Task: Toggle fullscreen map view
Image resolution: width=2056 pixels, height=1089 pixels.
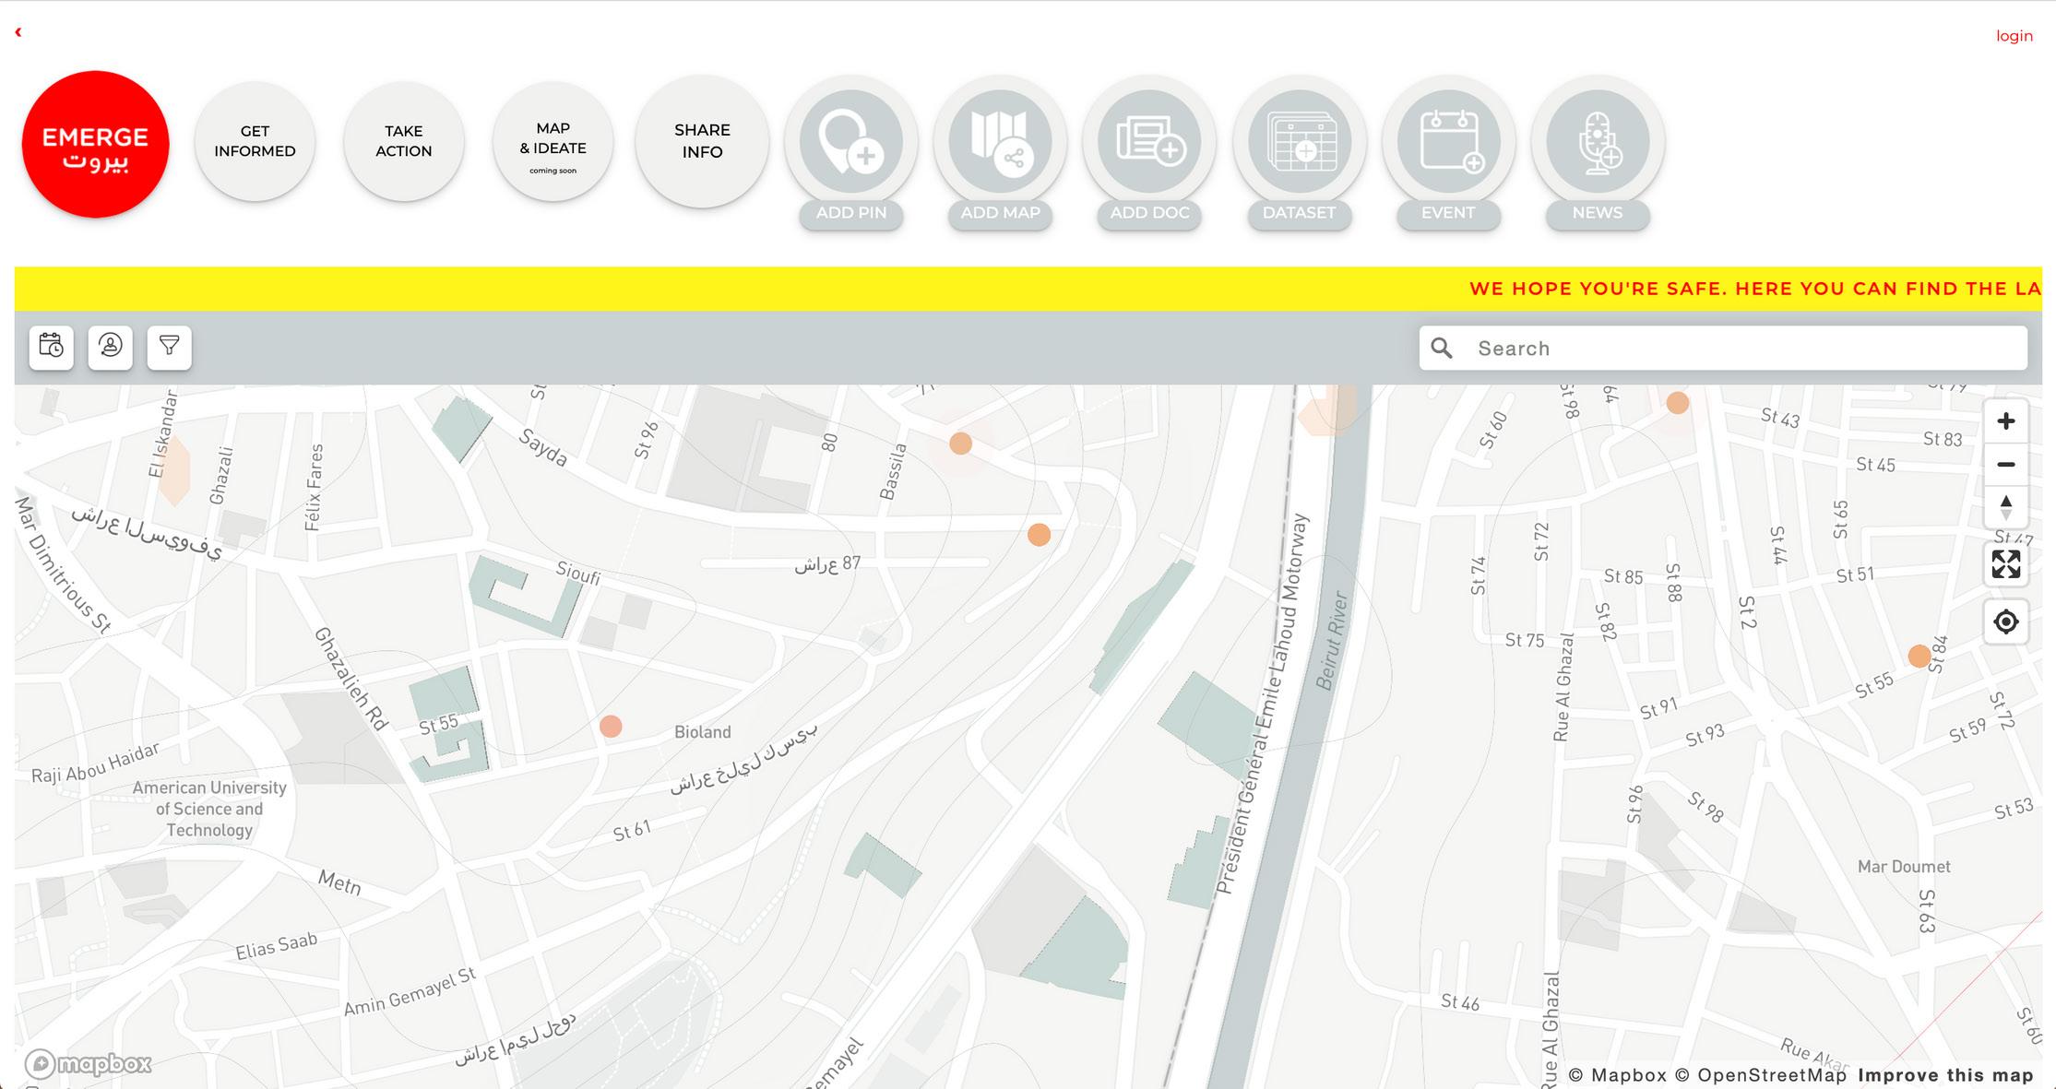Action: point(2005,564)
